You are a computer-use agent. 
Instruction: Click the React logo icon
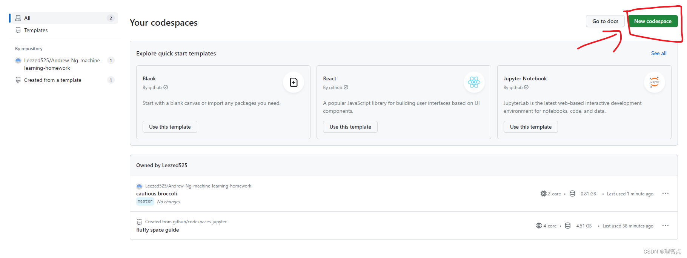click(474, 82)
